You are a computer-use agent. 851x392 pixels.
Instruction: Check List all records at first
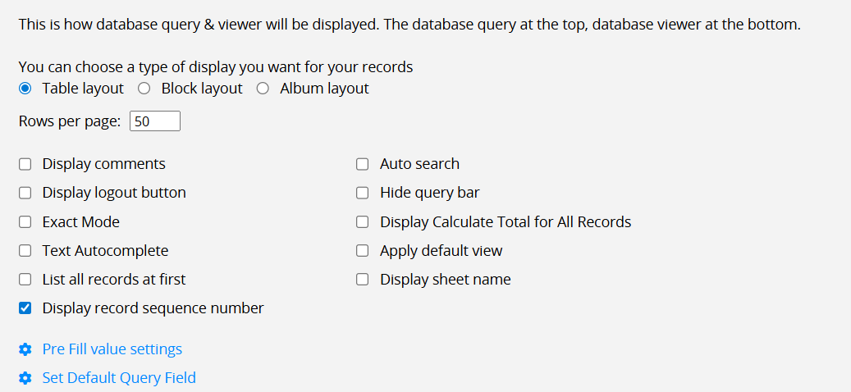[x=25, y=280]
